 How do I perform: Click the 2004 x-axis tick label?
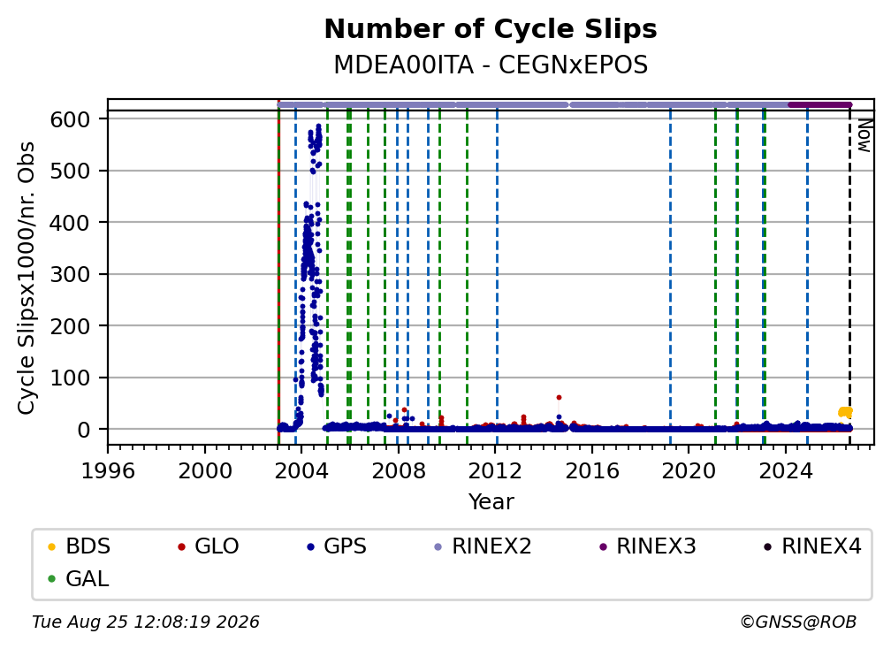click(x=301, y=471)
